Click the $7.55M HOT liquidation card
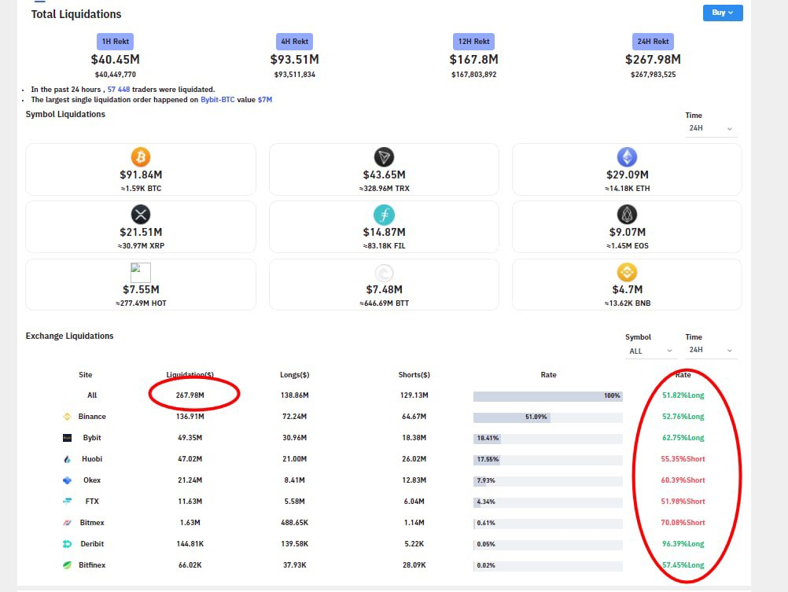This screenshot has height=592, width=788. click(141, 285)
